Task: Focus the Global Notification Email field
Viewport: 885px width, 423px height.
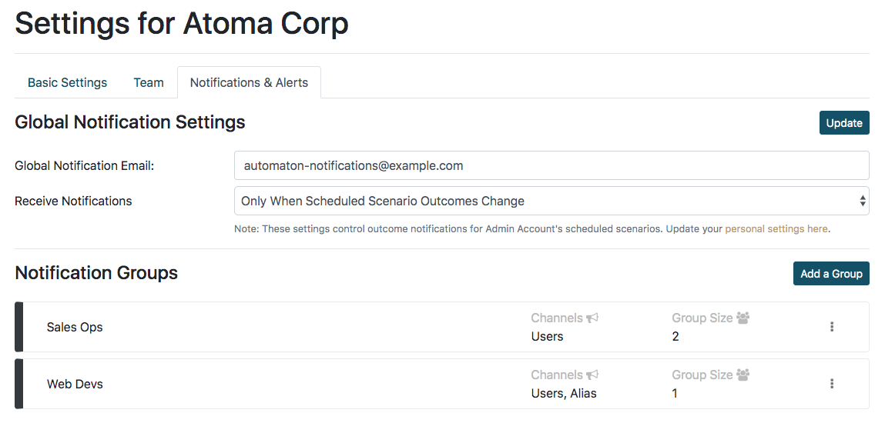Action: point(551,165)
